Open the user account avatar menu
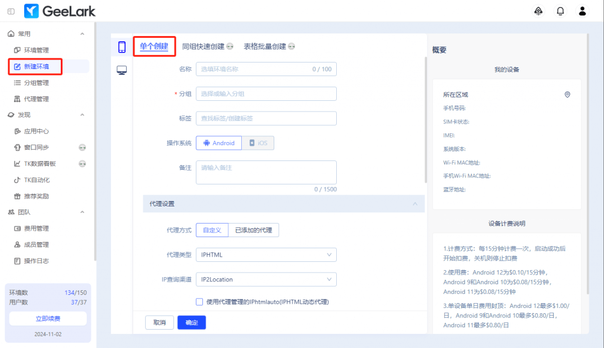Screen dimensions: 604x348 (582, 11)
